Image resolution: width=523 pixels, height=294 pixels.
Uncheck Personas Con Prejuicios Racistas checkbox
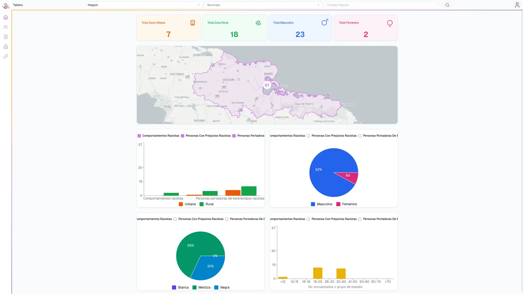183,136
